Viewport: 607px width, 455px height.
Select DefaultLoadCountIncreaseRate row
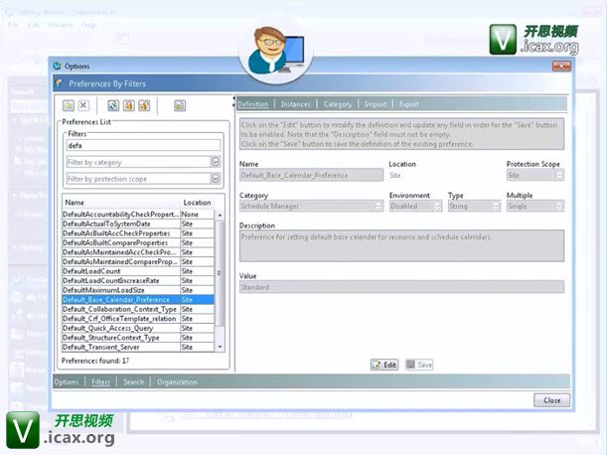[x=138, y=281]
